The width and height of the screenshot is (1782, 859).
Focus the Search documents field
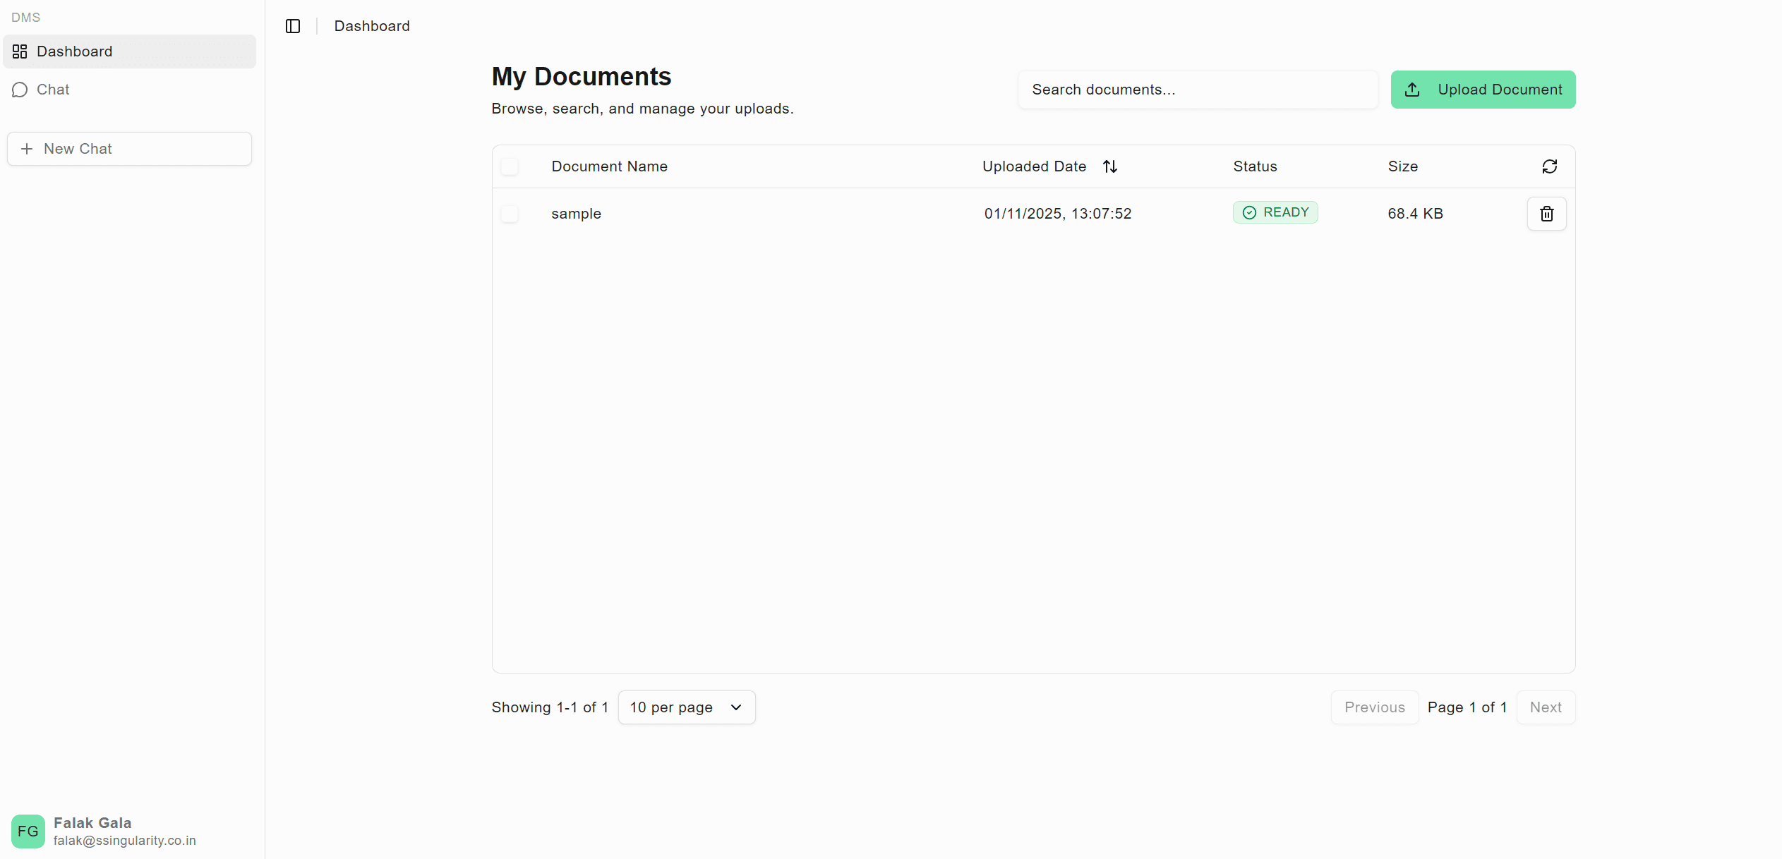pyautogui.click(x=1197, y=90)
